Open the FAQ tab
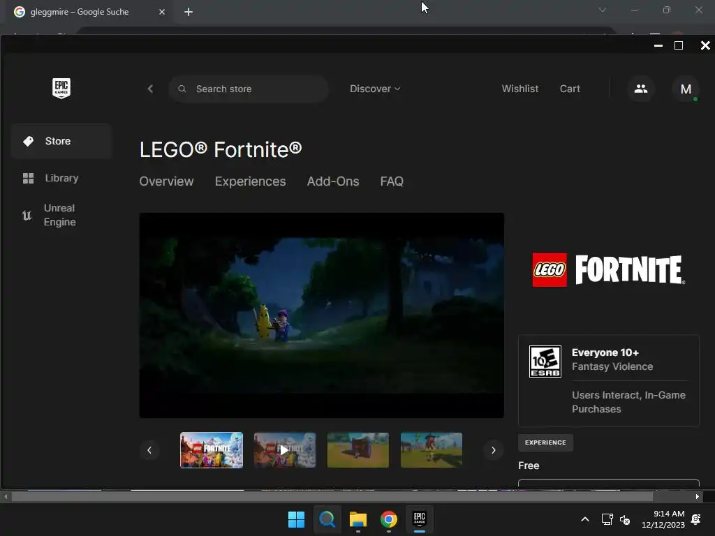Viewport: 715px width, 536px height. click(392, 181)
